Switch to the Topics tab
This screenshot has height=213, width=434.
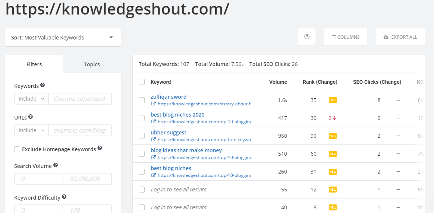pyautogui.click(x=92, y=64)
